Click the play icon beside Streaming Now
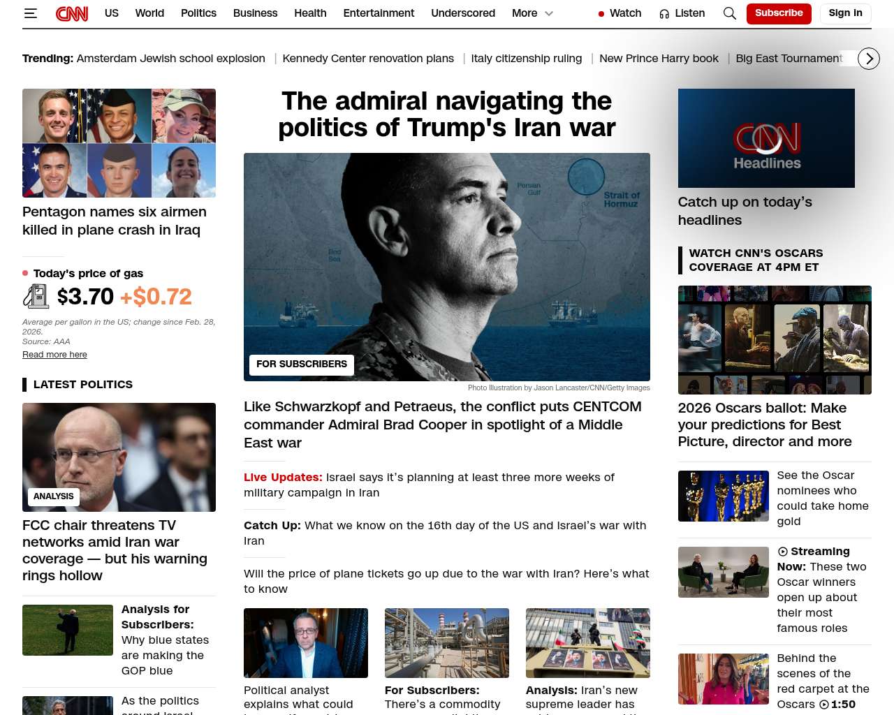 [x=782, y=552]
